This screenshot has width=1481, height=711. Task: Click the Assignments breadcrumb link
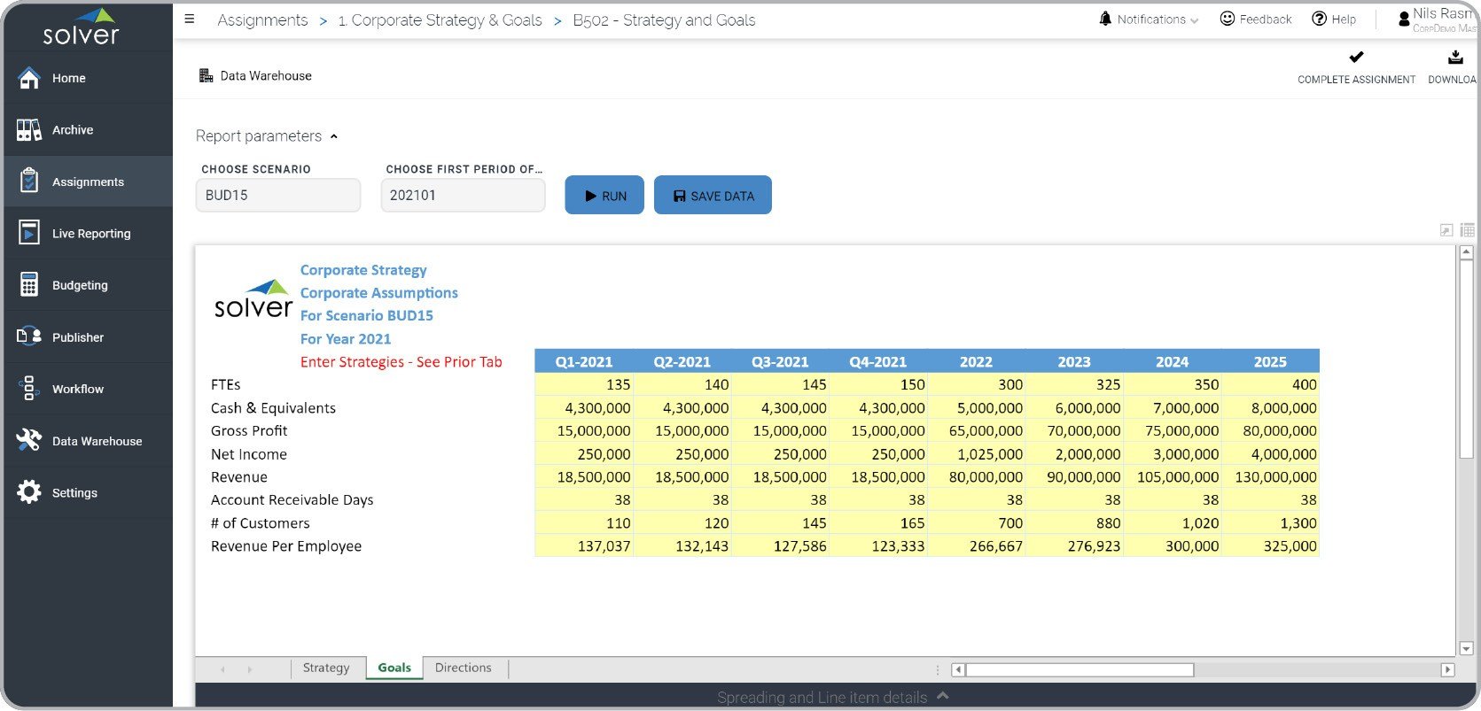coord(262,20)
